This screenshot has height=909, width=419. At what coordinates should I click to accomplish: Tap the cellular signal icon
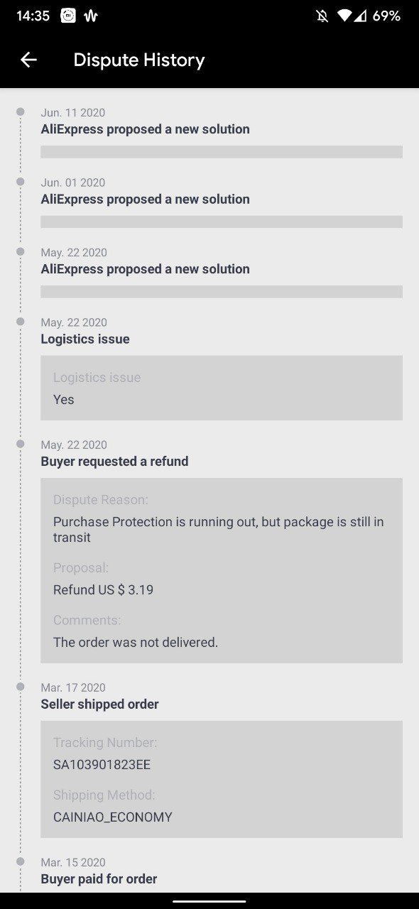click(x=361, y=16)
